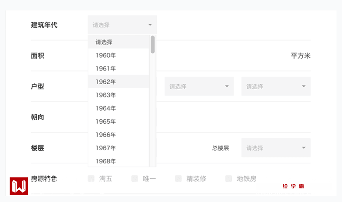Select the 1968年 list option
Screen dimensions: 342x202
point(106,161)
